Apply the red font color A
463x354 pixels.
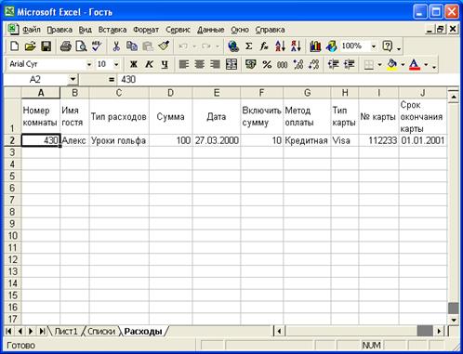coord(415,64)
